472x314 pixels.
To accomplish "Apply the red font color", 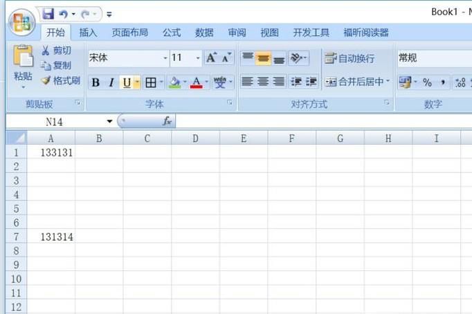I will [x=197, y=82].
